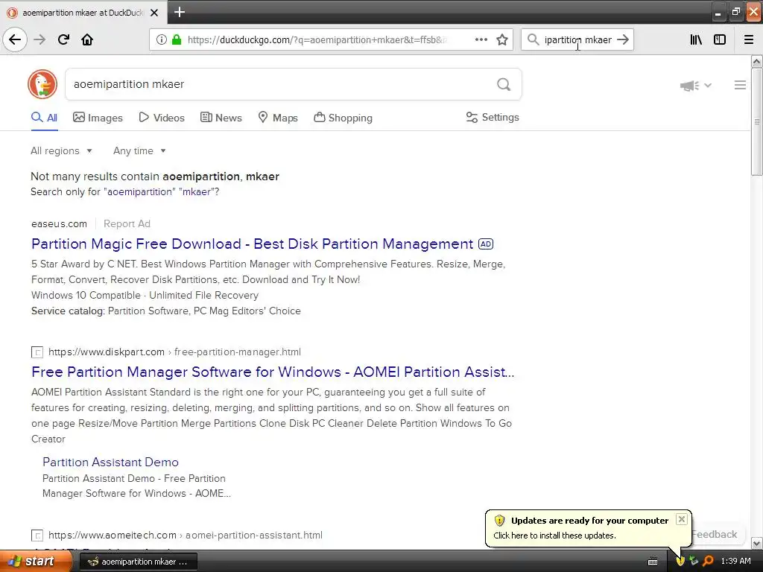Open Partition Magic Free Download result
The height and width of the screenshot is (572, 763).
[252, 244]
